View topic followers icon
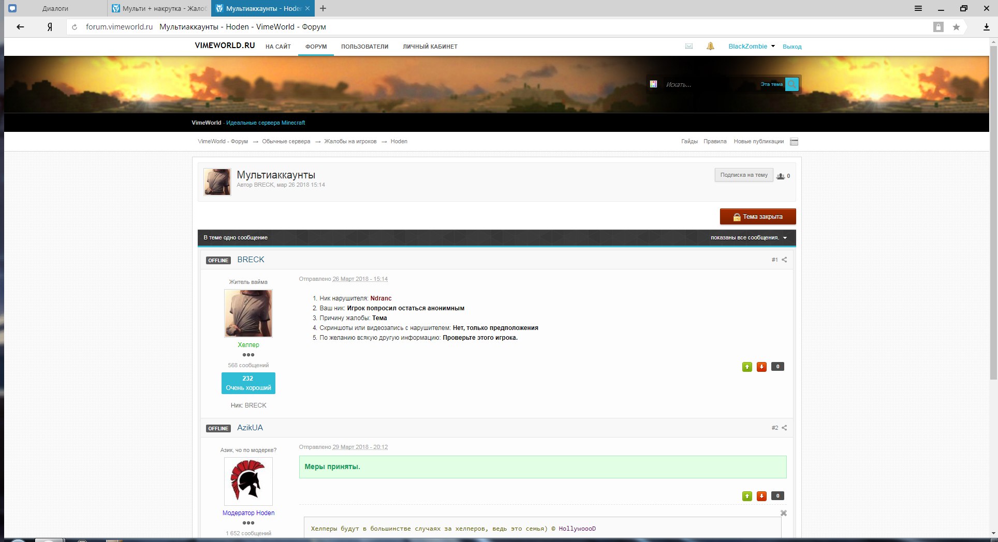This screenshot has width=998, height=542. coord(781,176)
